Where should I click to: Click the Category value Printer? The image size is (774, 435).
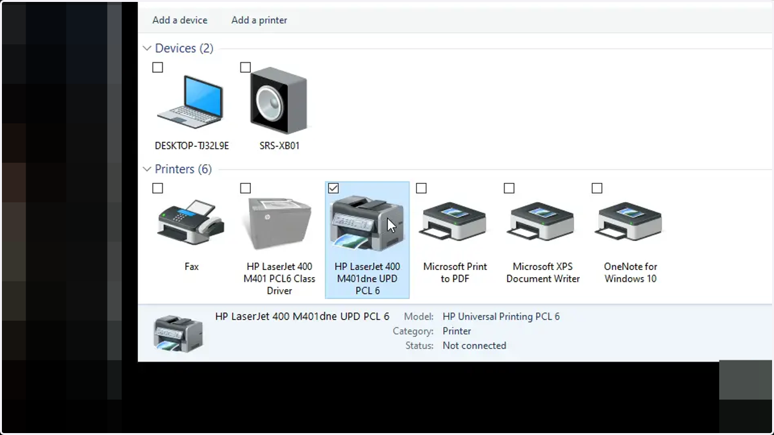coord(457,331)
